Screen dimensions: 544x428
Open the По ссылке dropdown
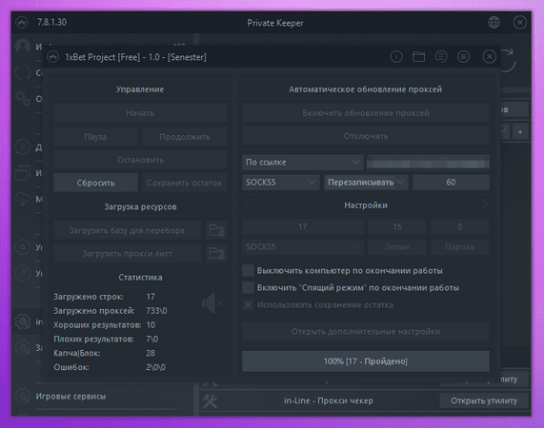click(x=303, y=162)
